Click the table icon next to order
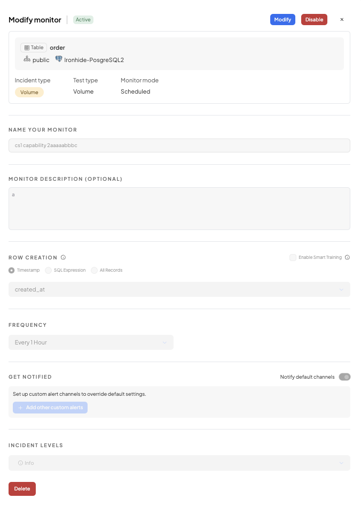361x506 pixels. pyautogui.click(x=27, y=48)
